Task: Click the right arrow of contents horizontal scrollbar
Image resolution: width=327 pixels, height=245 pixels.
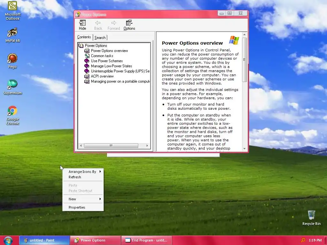Action: click(147, 145)
